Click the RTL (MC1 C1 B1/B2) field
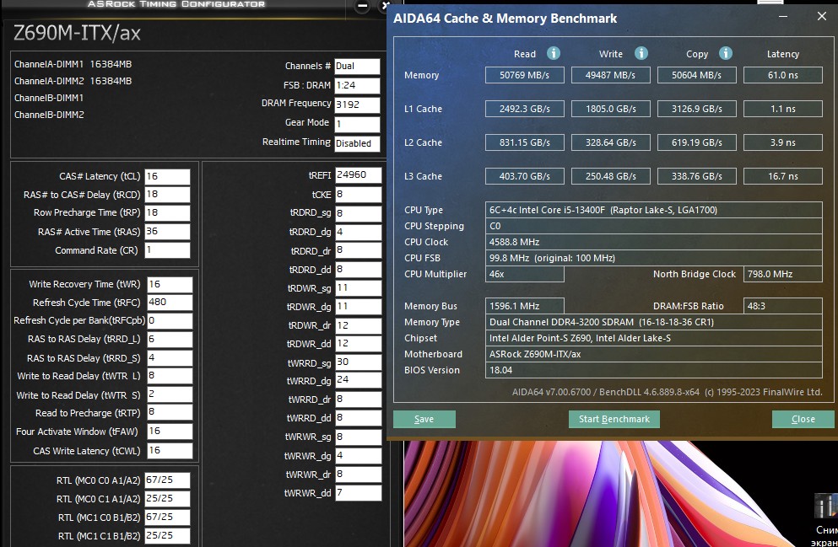This screenshot has height=547, width=838. point(167,535)
